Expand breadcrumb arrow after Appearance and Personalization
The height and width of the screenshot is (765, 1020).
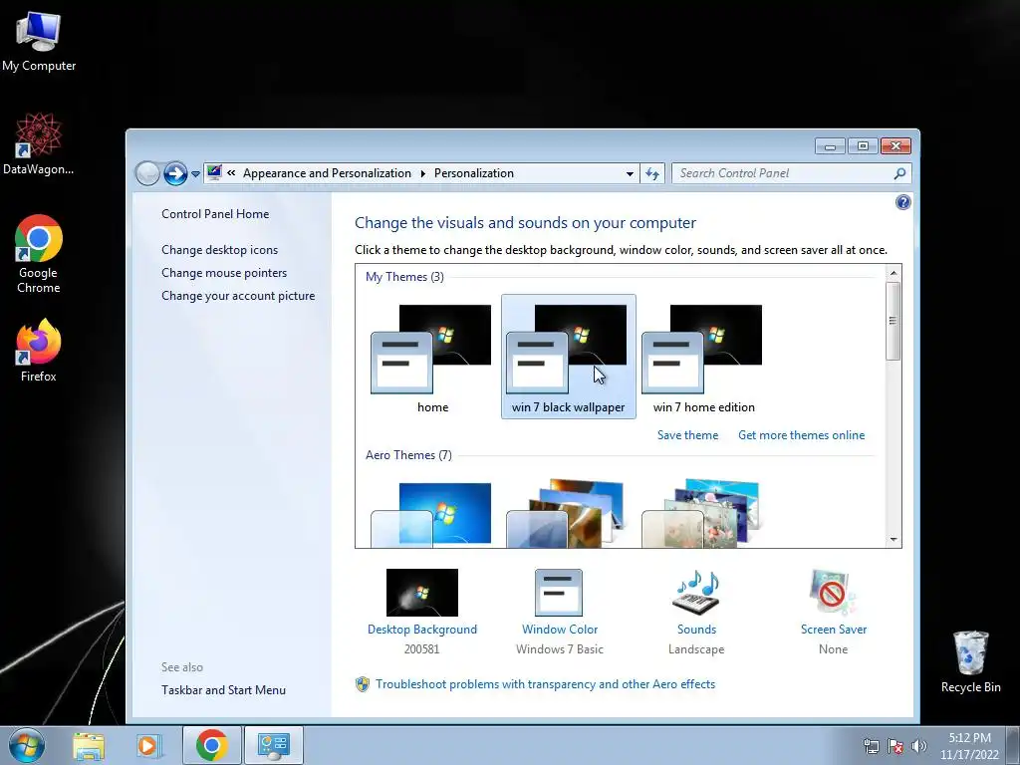click(x=422, y=173)
